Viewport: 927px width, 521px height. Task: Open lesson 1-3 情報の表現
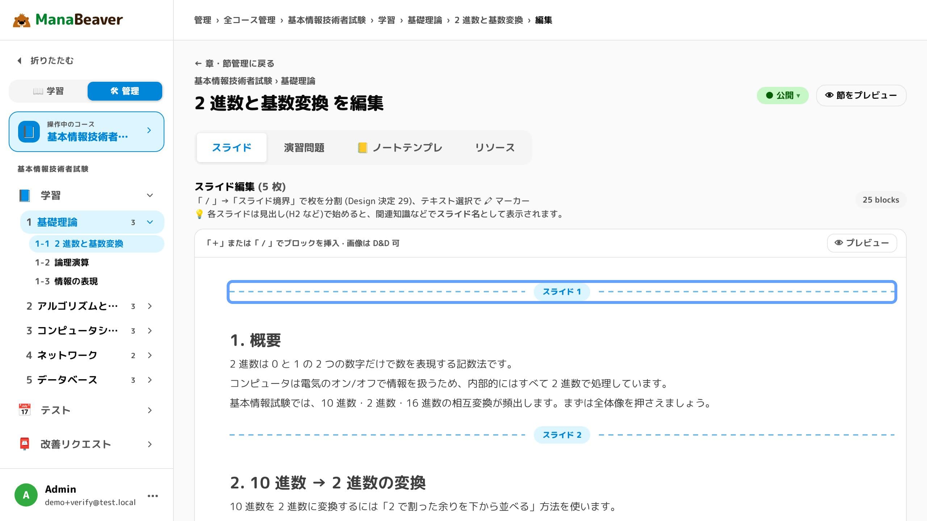tap(96, 281)
